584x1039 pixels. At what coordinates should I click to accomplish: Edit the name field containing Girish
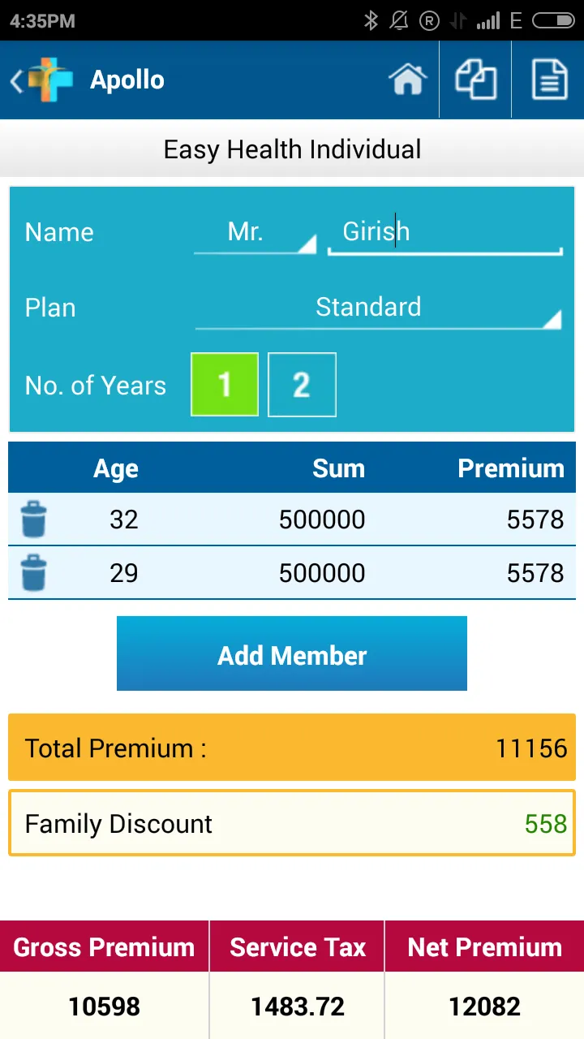click(444, 233)
